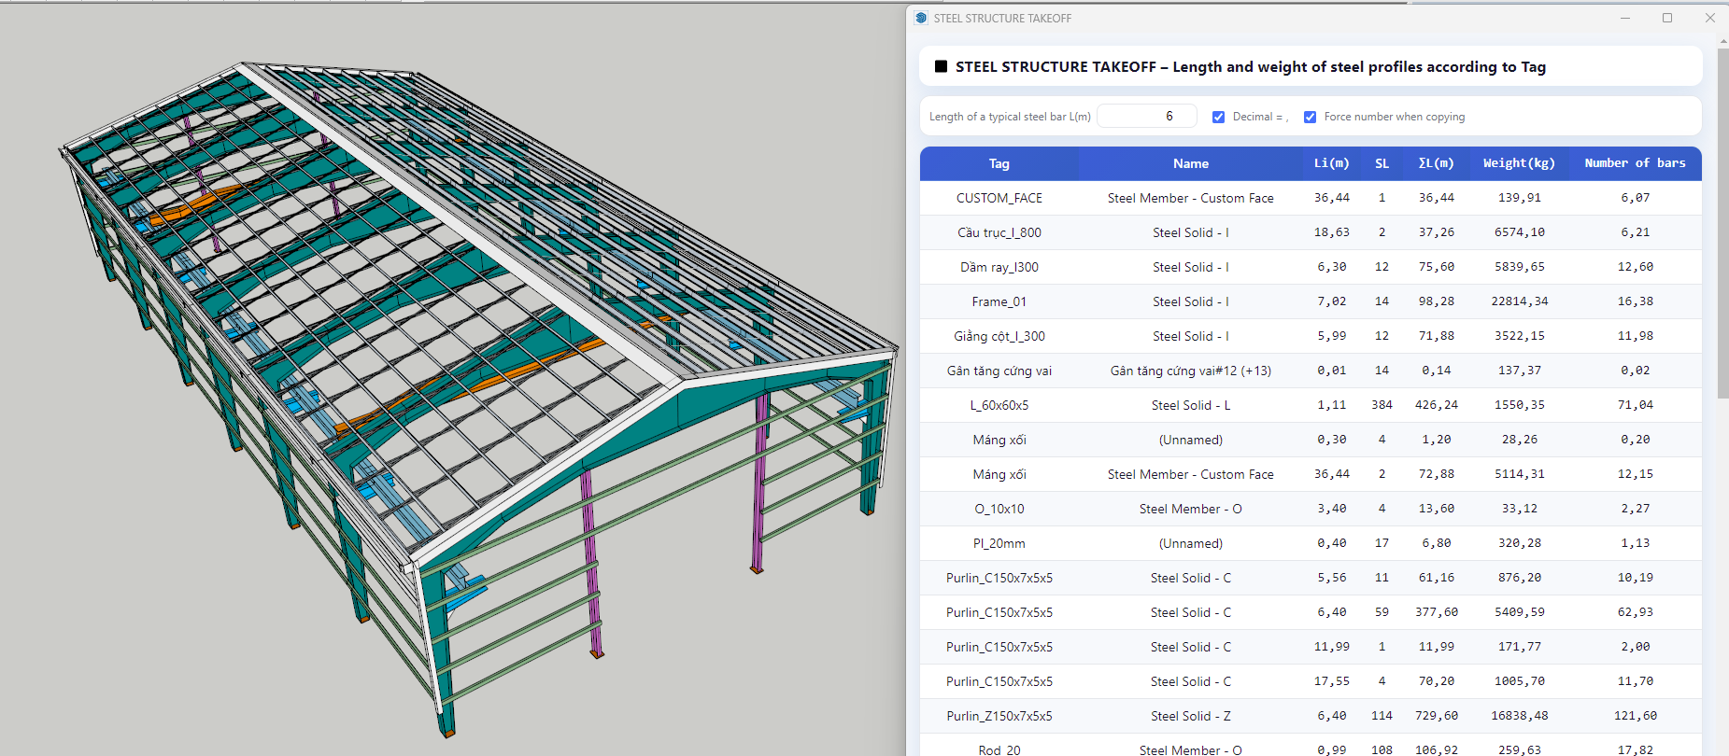Click the Steel Structure Takeoff title bar icon
This screenshot has height=756, width=1729.
click(921, 18)
